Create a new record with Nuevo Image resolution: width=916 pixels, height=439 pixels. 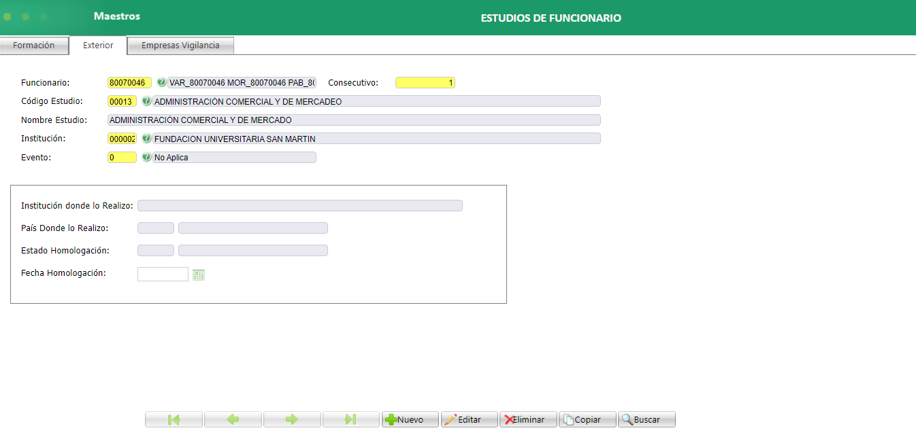tap(410, 419)
